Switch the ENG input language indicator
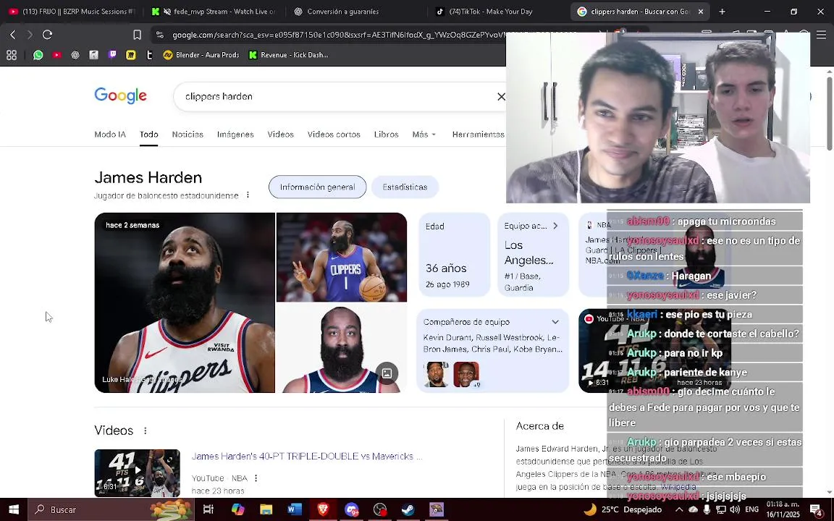 pos(751,509)
